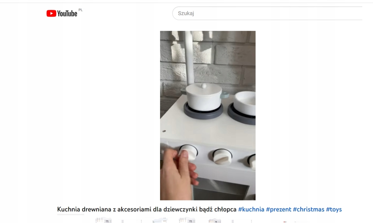
Task: Open third product thumbnail below title
Action: [160, 220]
